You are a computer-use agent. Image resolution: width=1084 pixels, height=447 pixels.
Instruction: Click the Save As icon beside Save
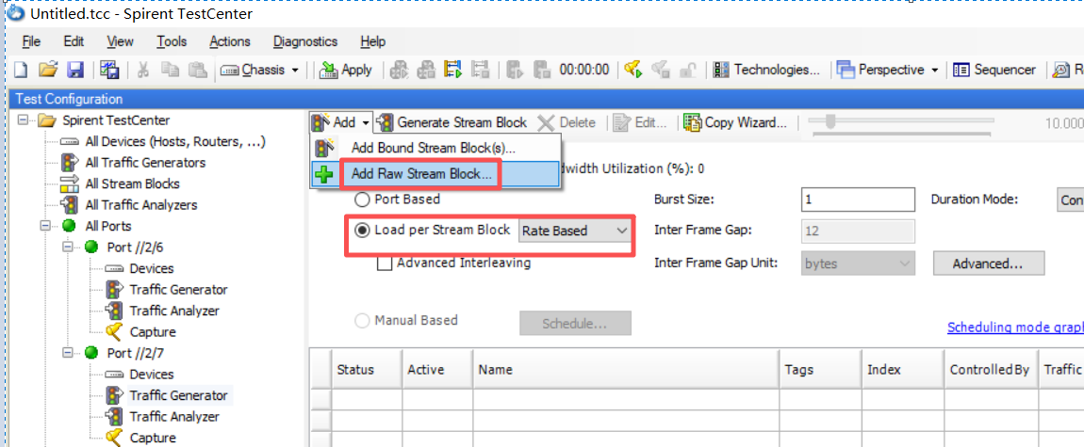coord(108,70)
